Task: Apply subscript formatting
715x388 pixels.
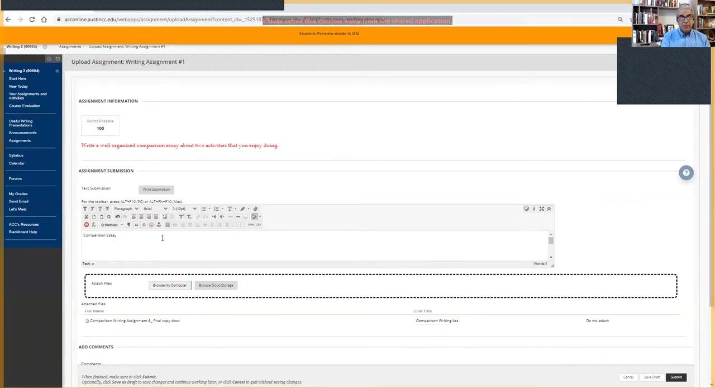Action: [189, 216]
